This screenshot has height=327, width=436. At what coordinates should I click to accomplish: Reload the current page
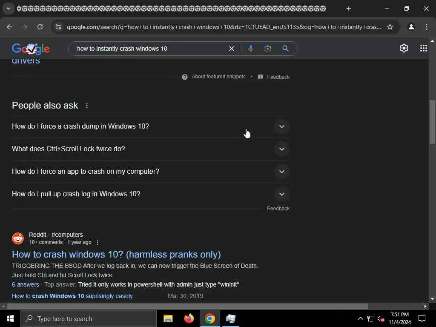40,27
